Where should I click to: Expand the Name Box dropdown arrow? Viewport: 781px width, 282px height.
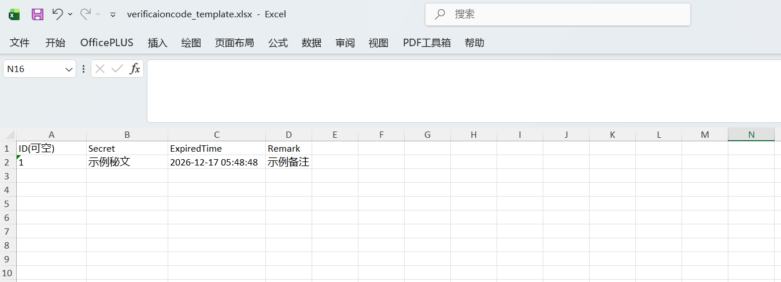(69, 69)
